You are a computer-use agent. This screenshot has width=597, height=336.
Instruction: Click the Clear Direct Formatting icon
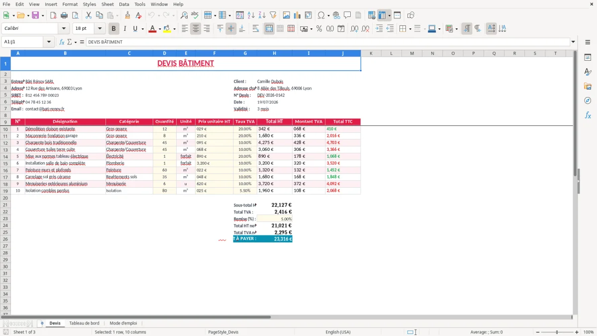(x=138, y=15)
